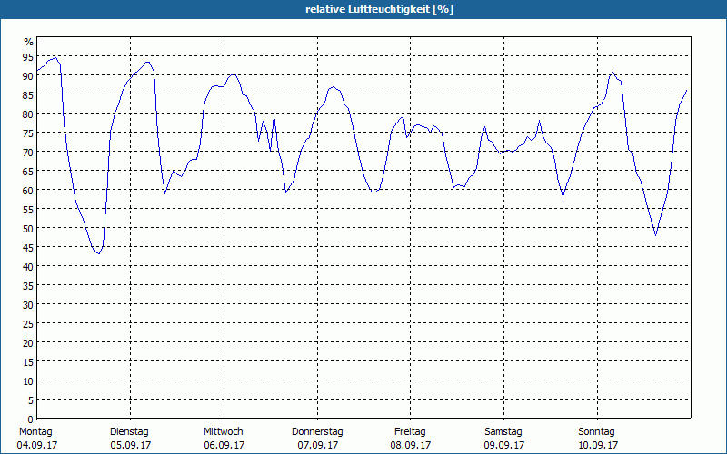Screen dimensions: 727x454
Task: Click the 'Montag' day label
Action: [35, 432]
